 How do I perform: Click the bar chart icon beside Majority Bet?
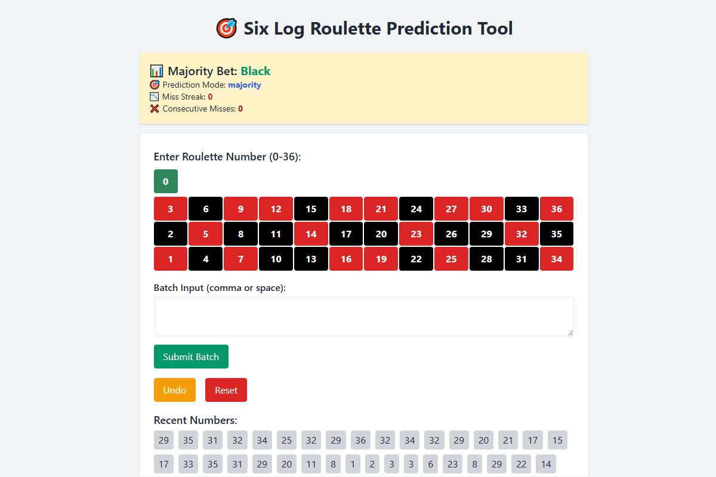pyautogui.click(x=156, y=70)
